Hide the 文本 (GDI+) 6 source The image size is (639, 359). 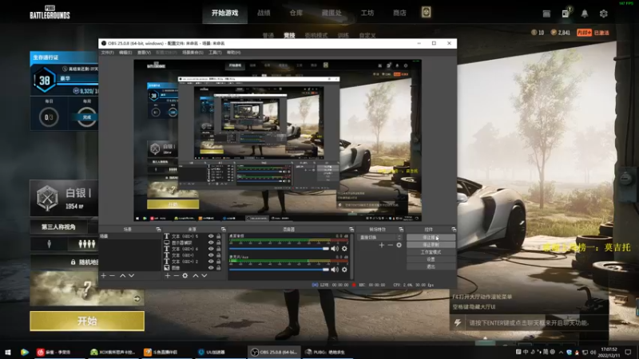point(211,249)
